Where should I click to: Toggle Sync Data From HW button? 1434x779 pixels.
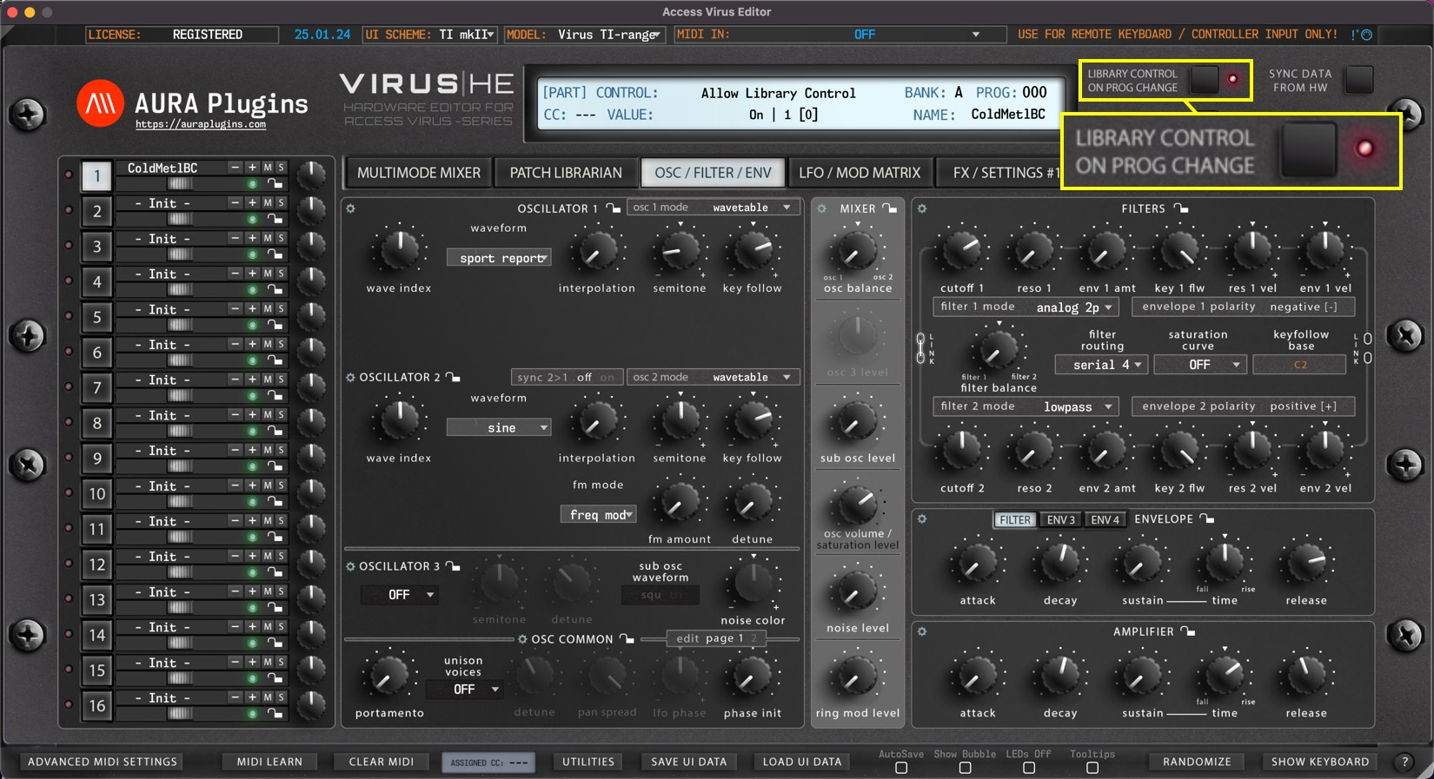1358,80
